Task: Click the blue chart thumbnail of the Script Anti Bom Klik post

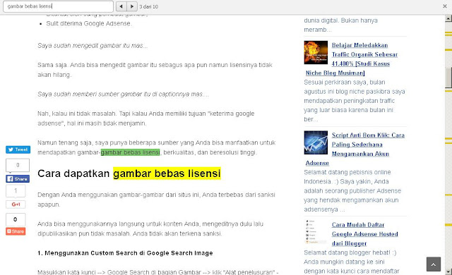Action: point(316,142)
